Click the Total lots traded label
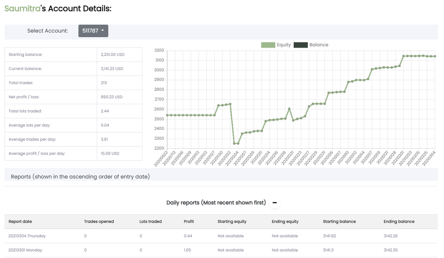The width and height of the screenshot is (444, 258). click(25, 111)
